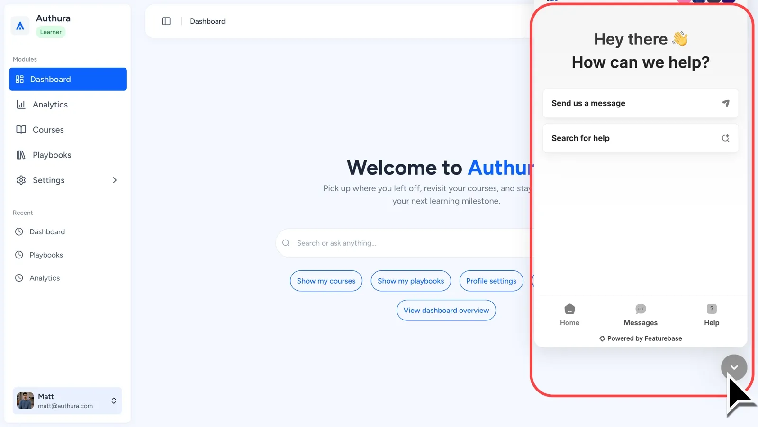Switch to Messages tab in help widget

point(641,315)
